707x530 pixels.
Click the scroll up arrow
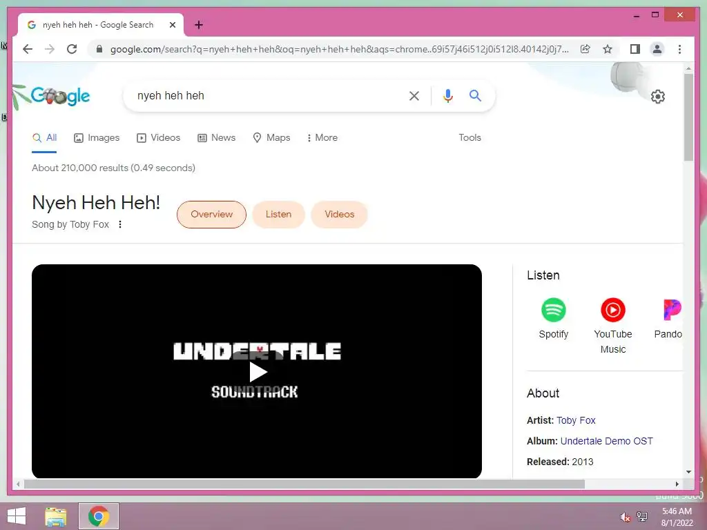tap(688, 68)
